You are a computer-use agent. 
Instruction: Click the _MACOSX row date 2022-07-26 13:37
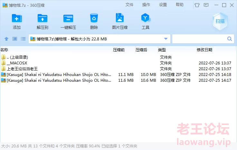215,63
